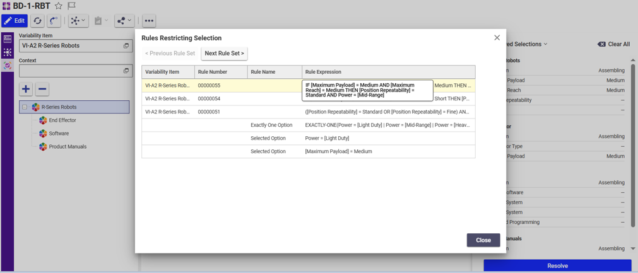
Task: Click the scroll down arrow in right panel
Action: click(633, 248)
